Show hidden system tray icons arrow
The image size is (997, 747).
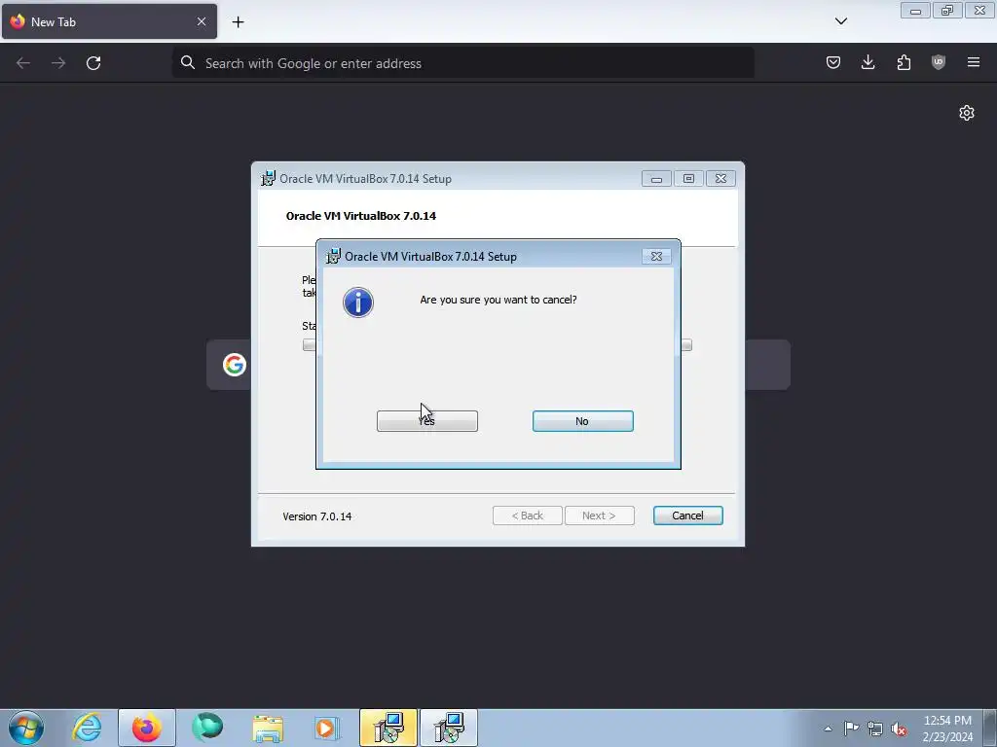point(828,729)
